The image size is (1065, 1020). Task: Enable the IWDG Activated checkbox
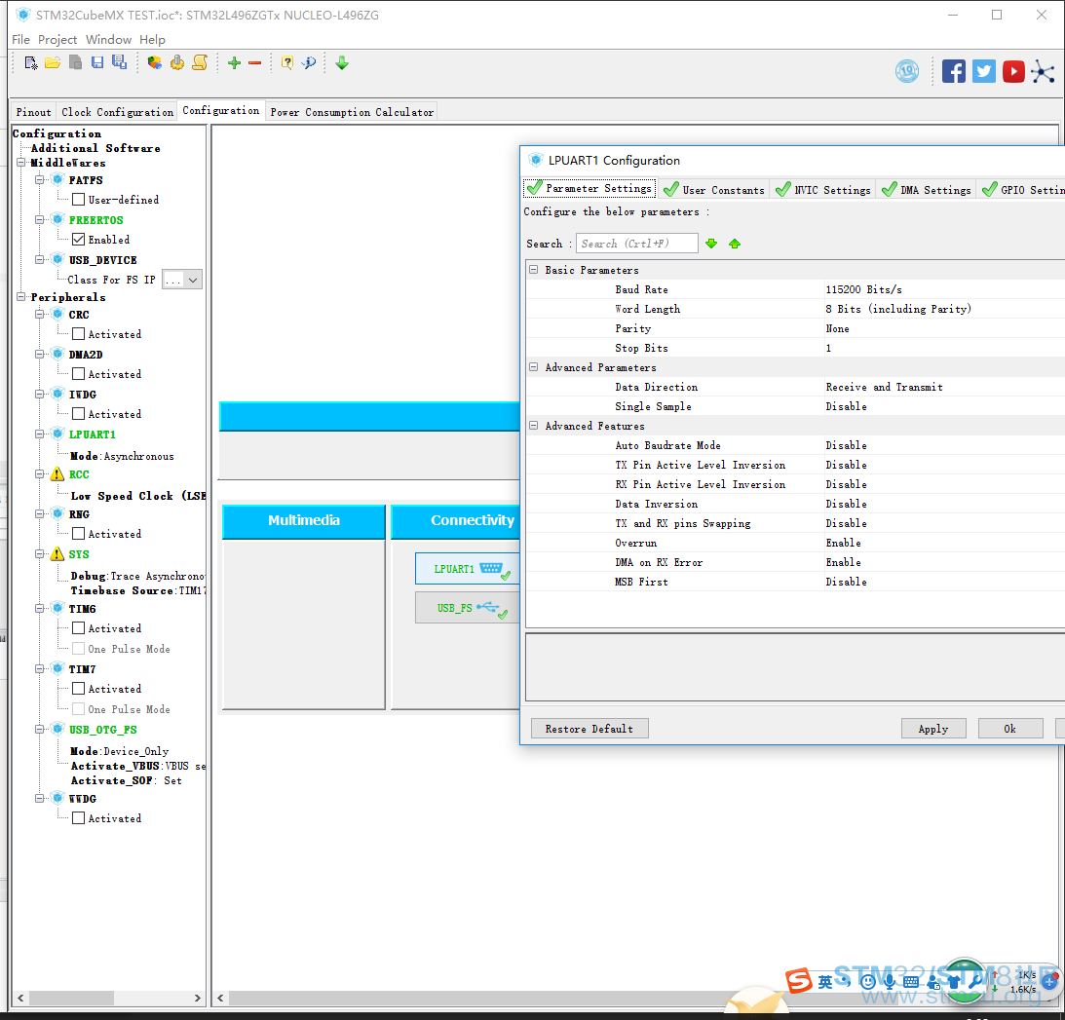pyautogui.click(x=79, y=414)
